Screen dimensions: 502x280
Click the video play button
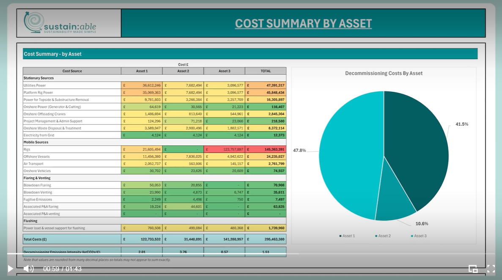10,269
